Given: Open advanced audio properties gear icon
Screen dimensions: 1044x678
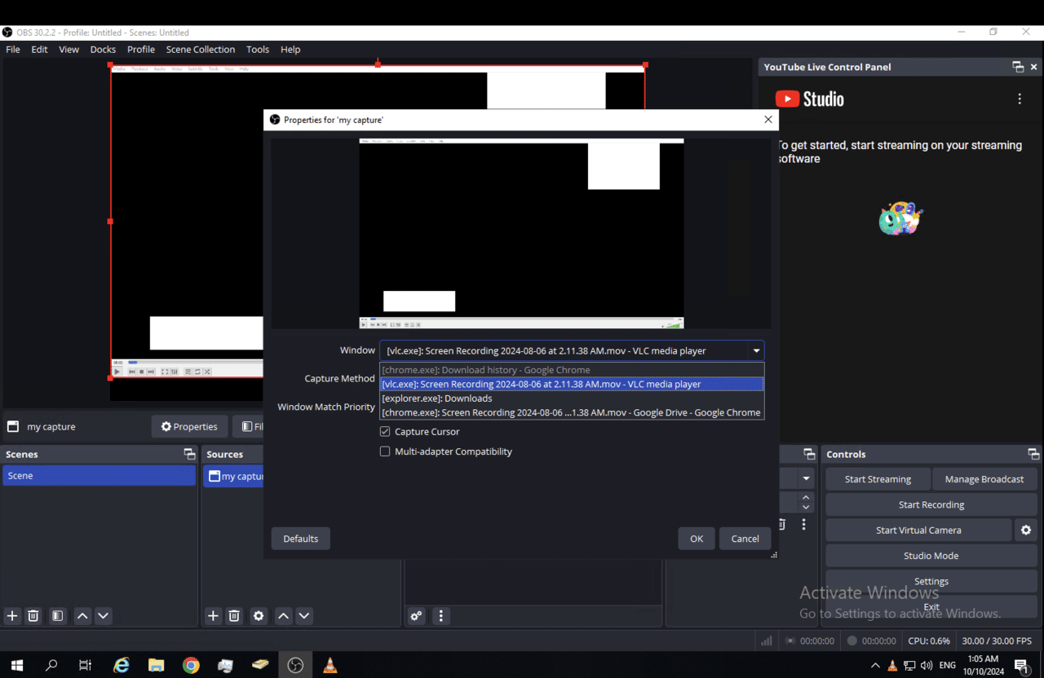Looking at the screenshot, I should pos(416,616).
